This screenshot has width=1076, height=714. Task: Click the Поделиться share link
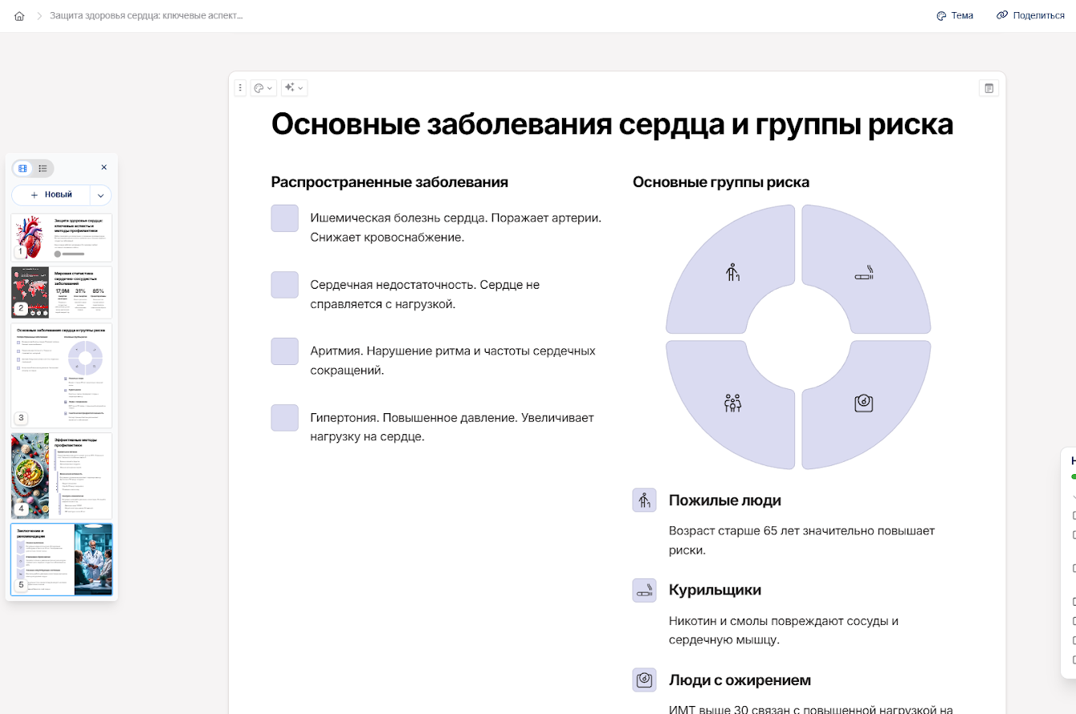(1030, 15)
